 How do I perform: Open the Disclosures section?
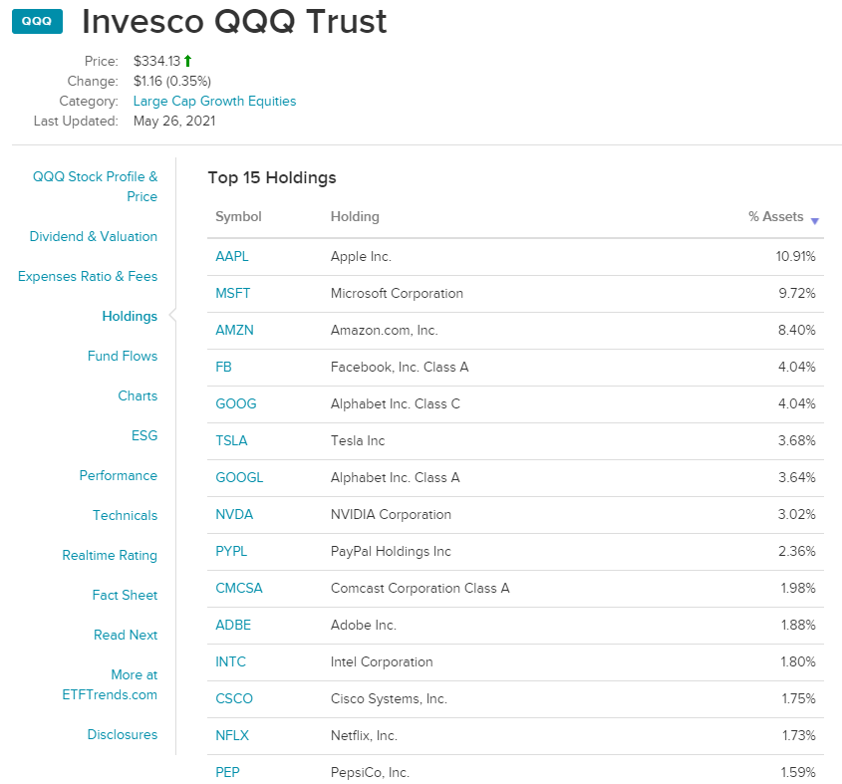point(123,734)
